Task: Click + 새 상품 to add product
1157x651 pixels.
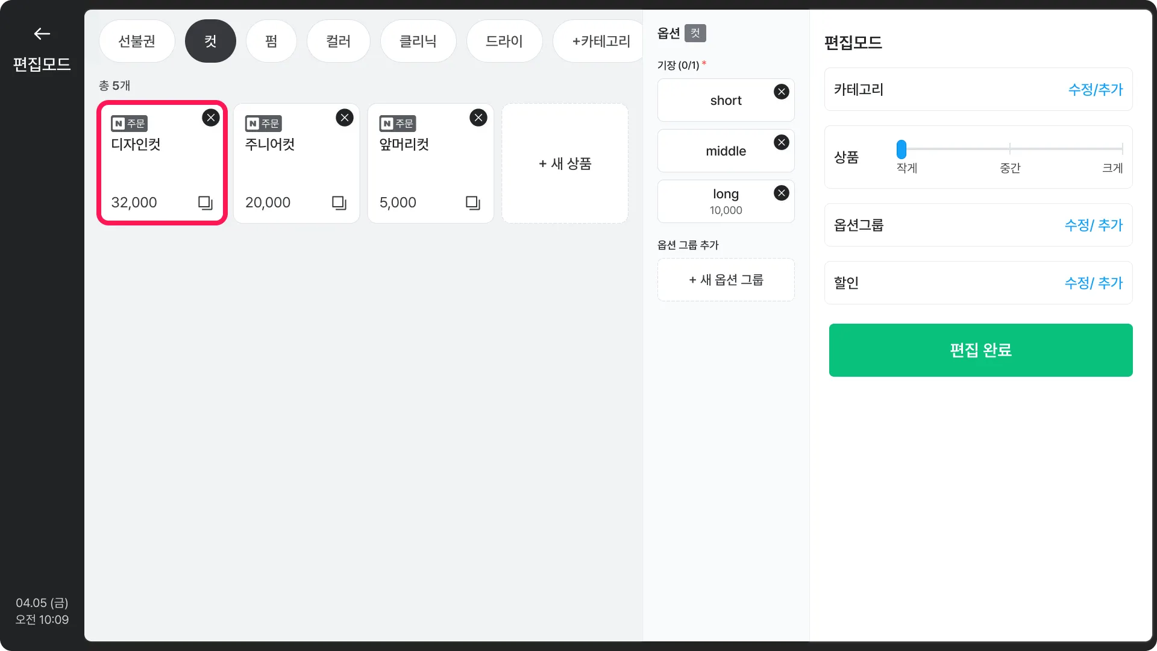Action: tap(565, 163)
